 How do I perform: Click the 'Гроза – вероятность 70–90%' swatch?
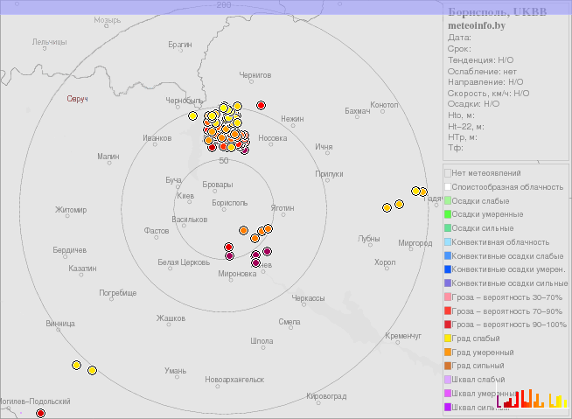pos(448,311)
